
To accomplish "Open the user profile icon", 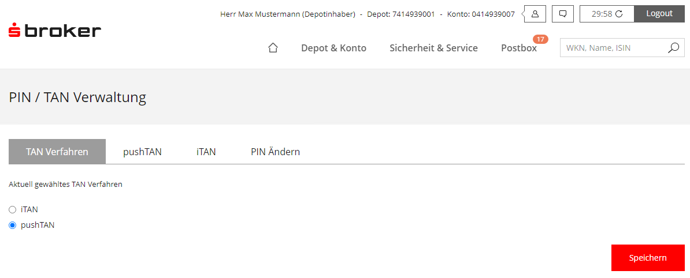I will (535, 14).
